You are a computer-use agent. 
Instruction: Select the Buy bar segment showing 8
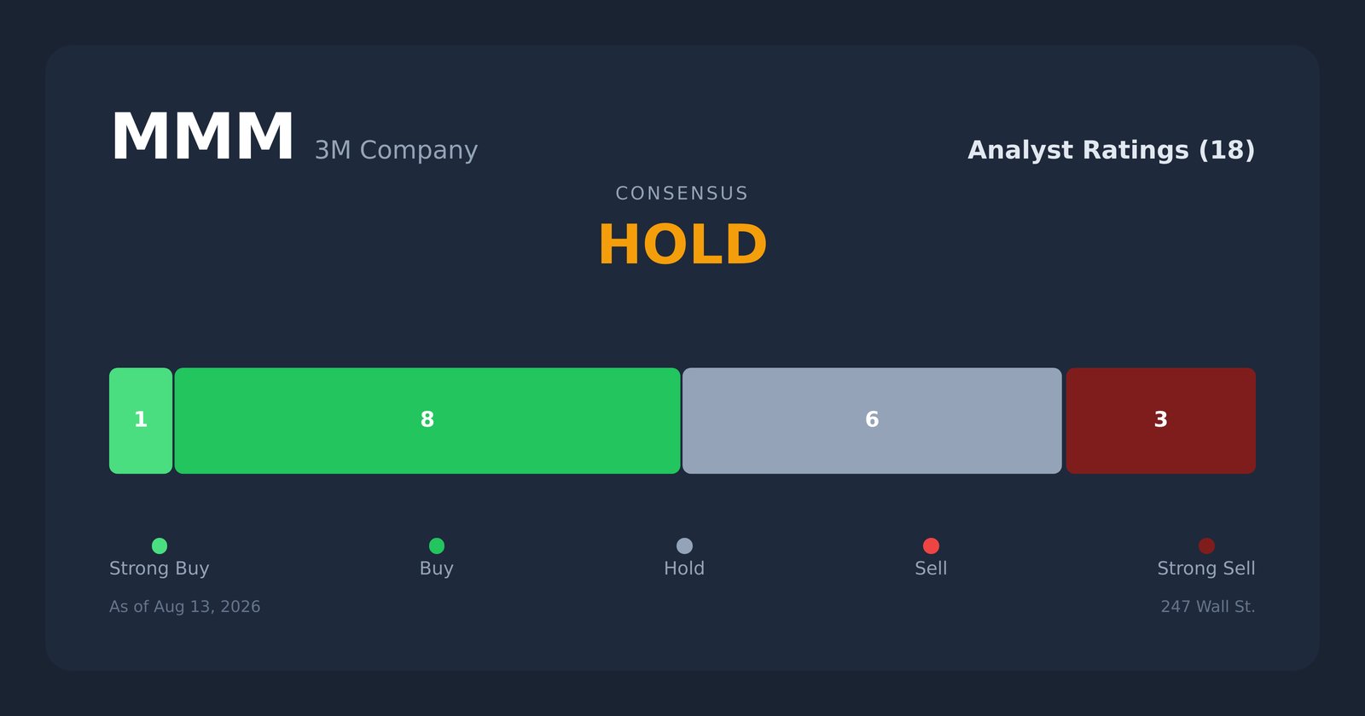427,421
